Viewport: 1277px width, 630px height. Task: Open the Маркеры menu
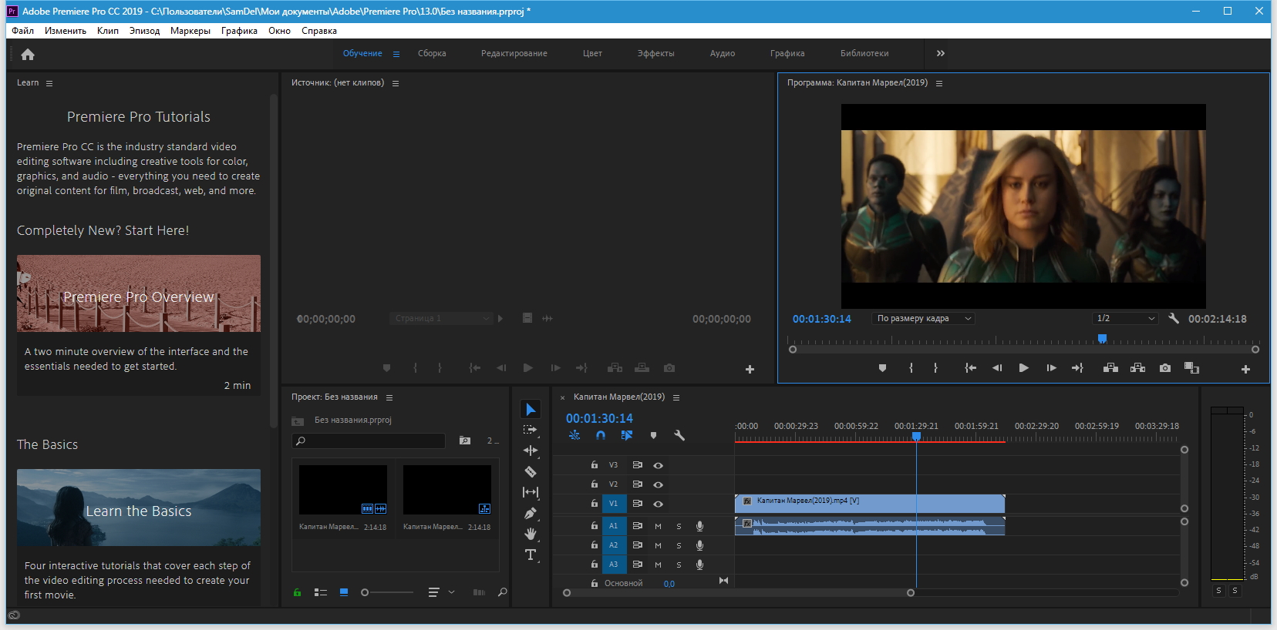190,31
